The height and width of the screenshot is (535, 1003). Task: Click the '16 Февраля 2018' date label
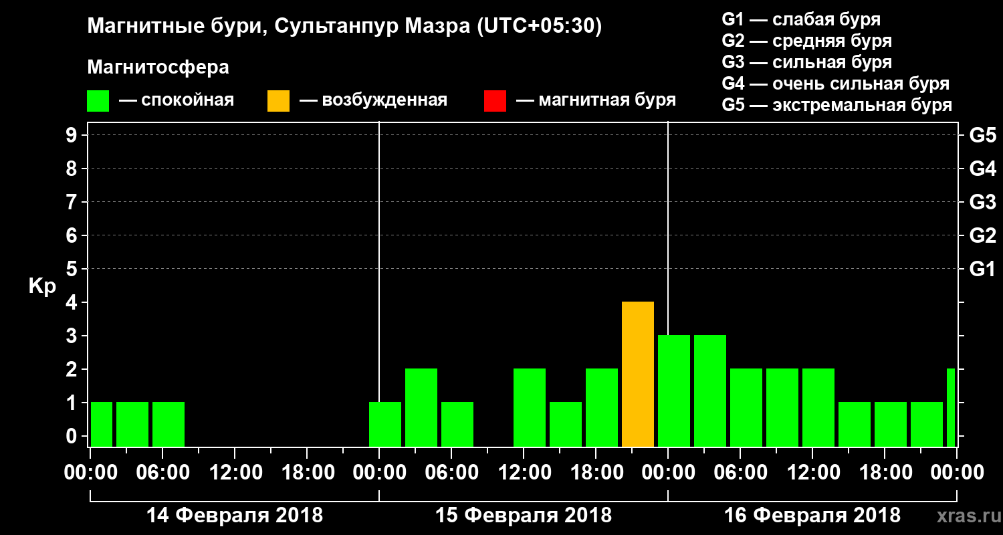(812, 516)
